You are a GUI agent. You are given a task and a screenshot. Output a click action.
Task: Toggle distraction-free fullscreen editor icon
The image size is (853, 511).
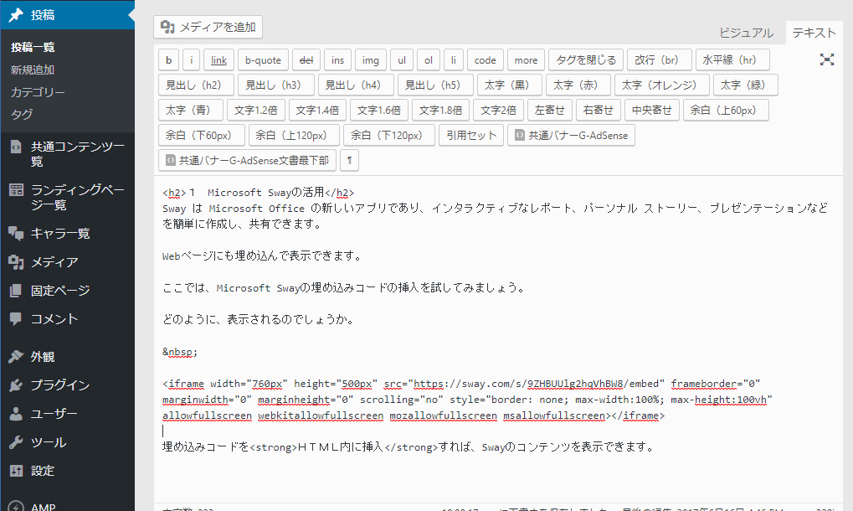(x=827, y=59)
